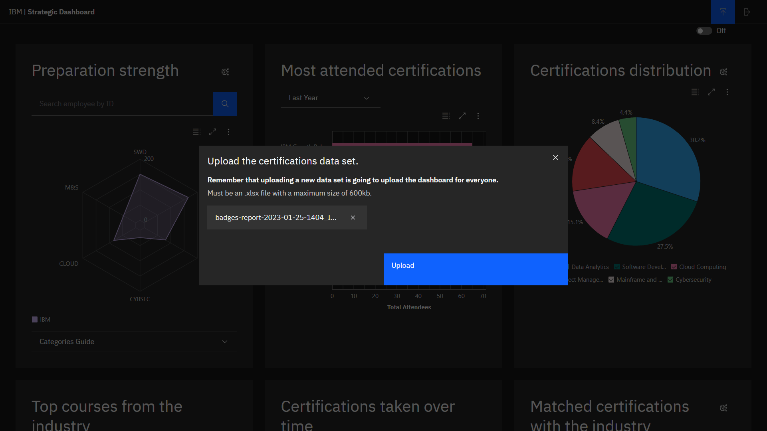
Task: Open overflow menu of bar chart
Action: click(x=478, y=116)
